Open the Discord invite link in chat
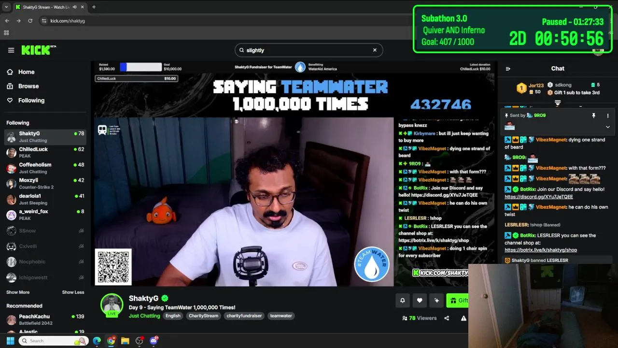The height and width of the screenshot is (348, 618). 539,197
